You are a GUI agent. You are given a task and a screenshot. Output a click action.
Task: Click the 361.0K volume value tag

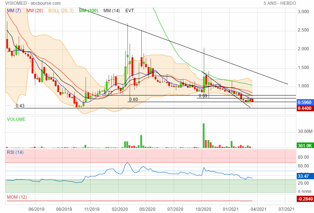[305, 145]
